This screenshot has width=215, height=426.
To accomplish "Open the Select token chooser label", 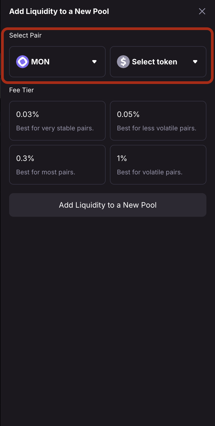I will coord(154,62).
